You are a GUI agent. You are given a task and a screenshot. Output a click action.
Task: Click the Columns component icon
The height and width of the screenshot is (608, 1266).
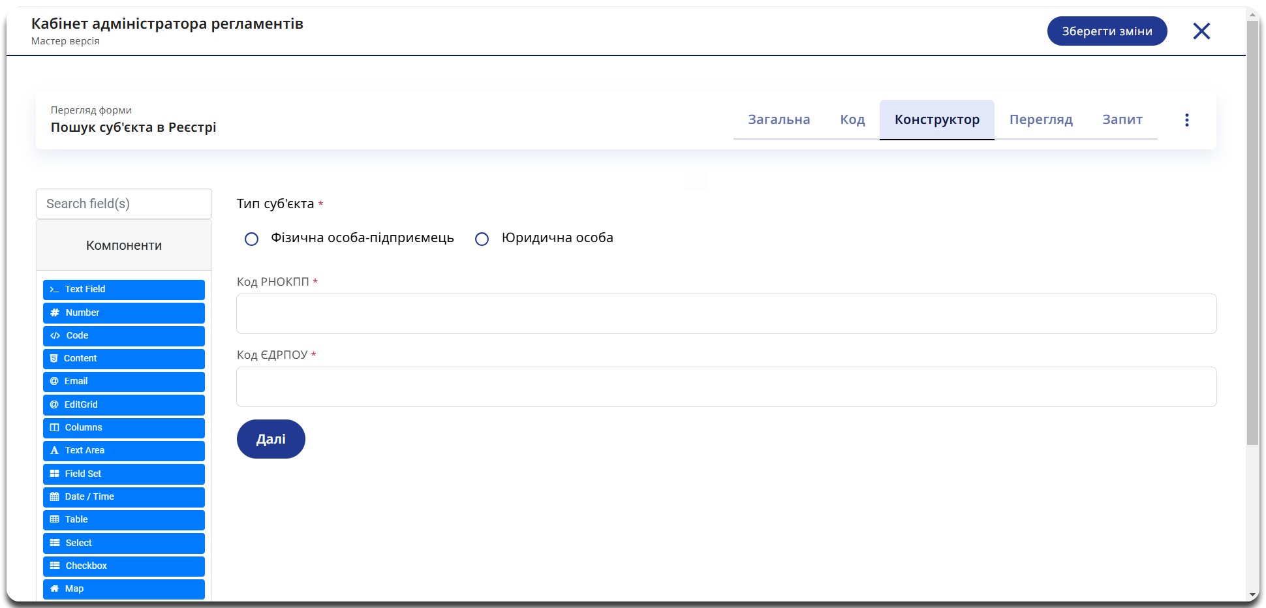[55, 428]
